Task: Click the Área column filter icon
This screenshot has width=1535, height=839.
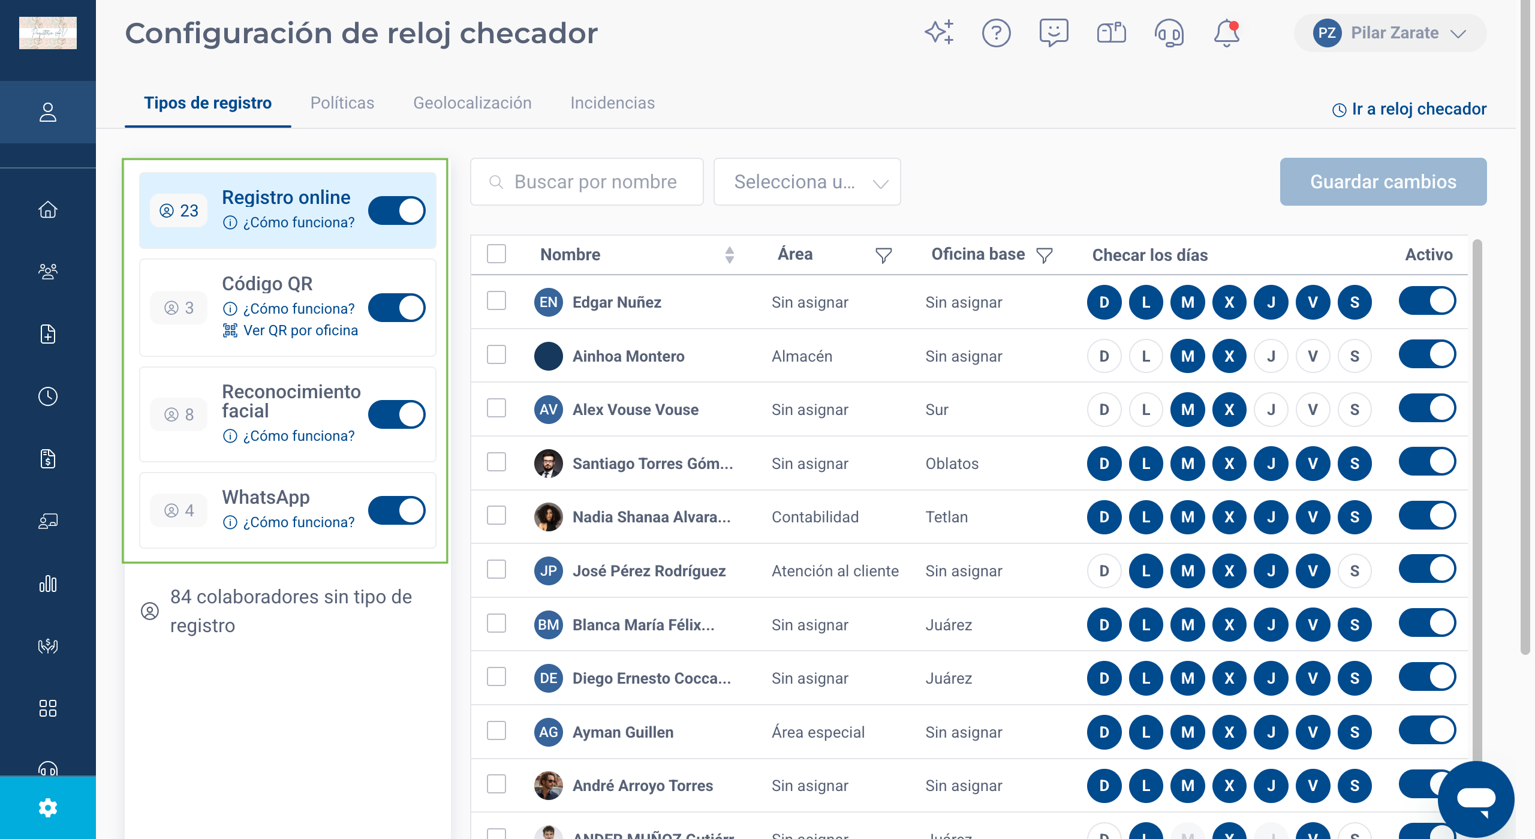Action: pyautogui.click(x=883, y=255)
